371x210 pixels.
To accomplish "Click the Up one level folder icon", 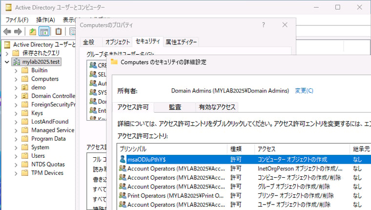I will coord(33,31).
